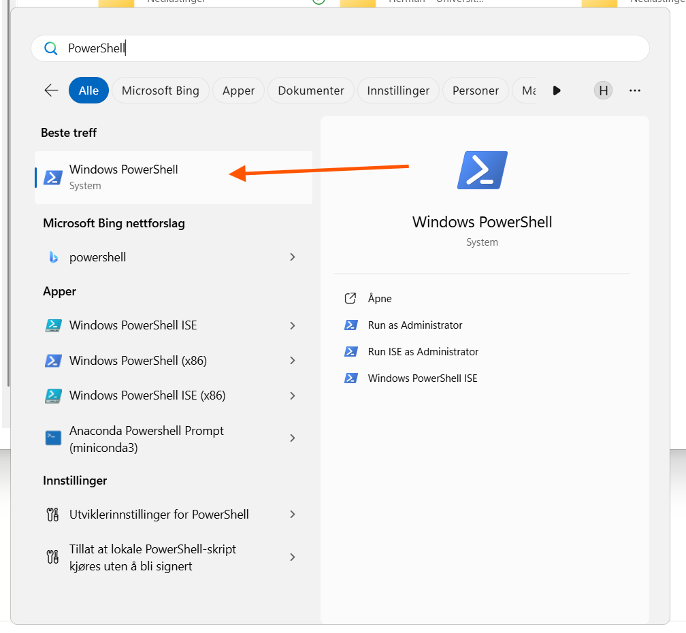Choose Run ISE as Administrator
The width and height of the screenshot is (686, 633).
[423, 352]
